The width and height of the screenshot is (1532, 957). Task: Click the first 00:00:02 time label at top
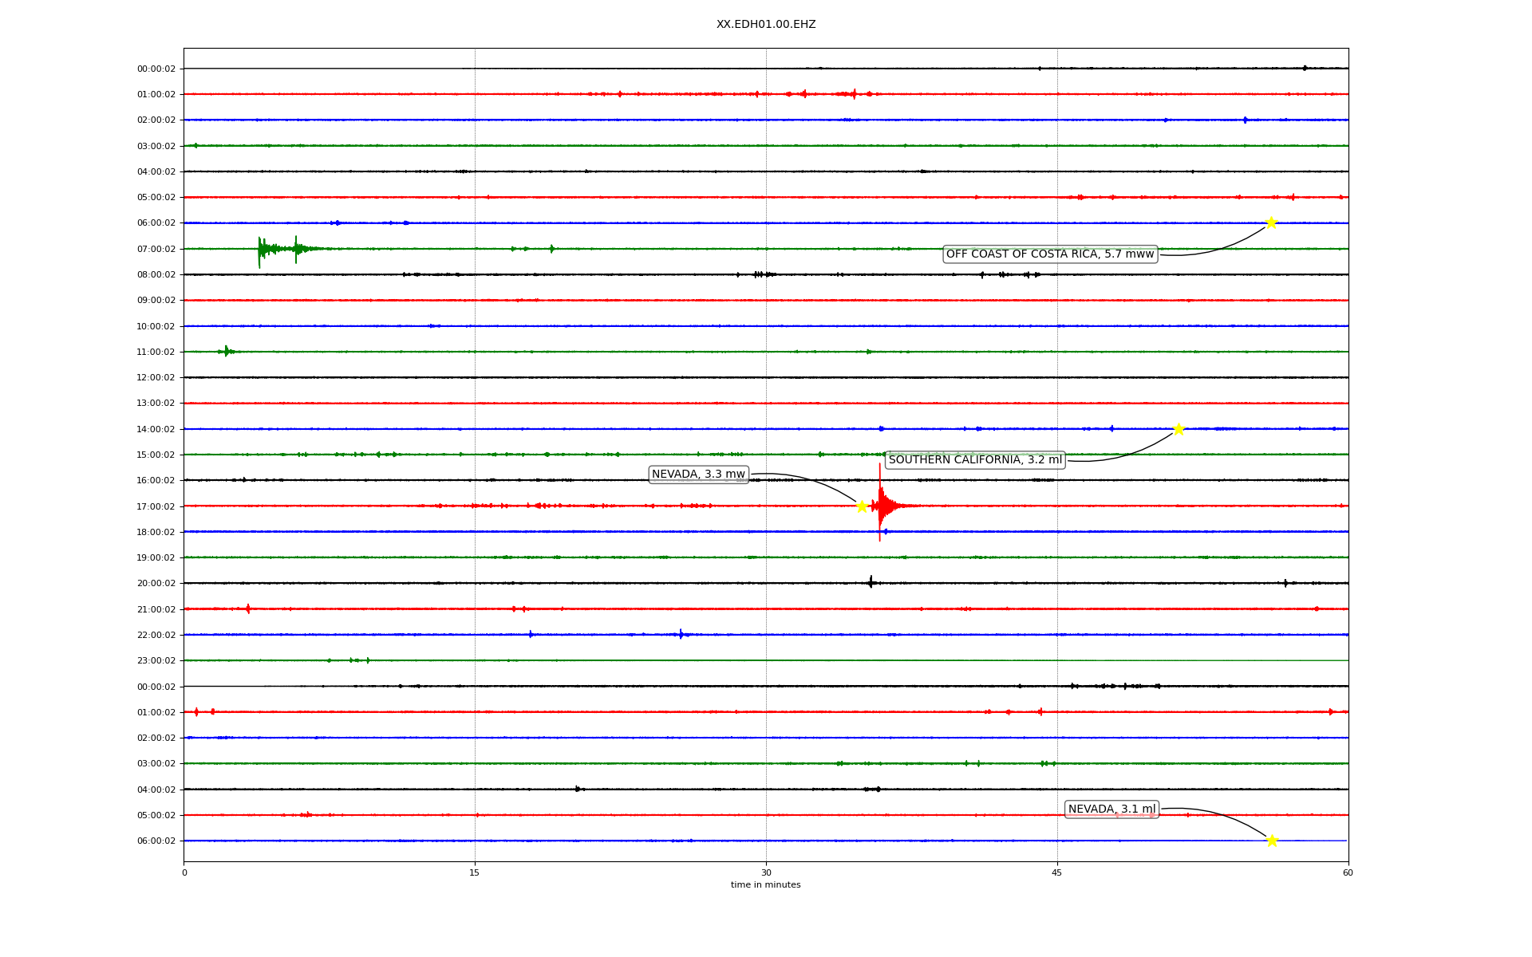[x=156, y=69]
